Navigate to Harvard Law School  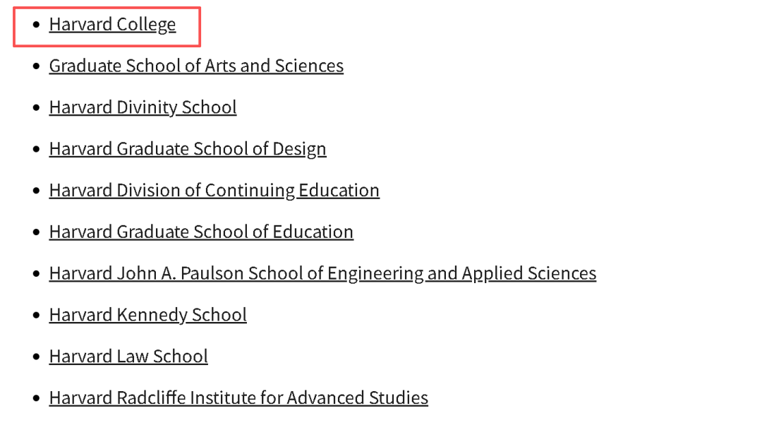(128, 356)
